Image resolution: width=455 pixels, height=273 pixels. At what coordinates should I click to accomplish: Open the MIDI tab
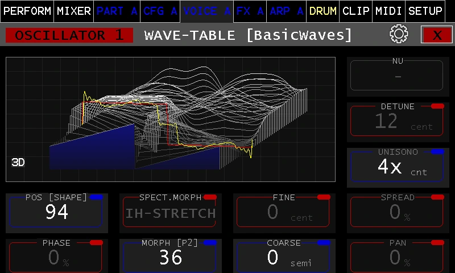click(x=388, y=11)
